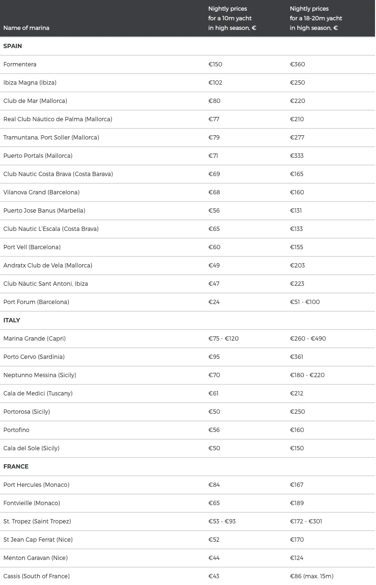Click the €180 - €220 Neptunno Messina price
Image resolution: width=376 pixels, height=585 pixels.
[307, 375]
